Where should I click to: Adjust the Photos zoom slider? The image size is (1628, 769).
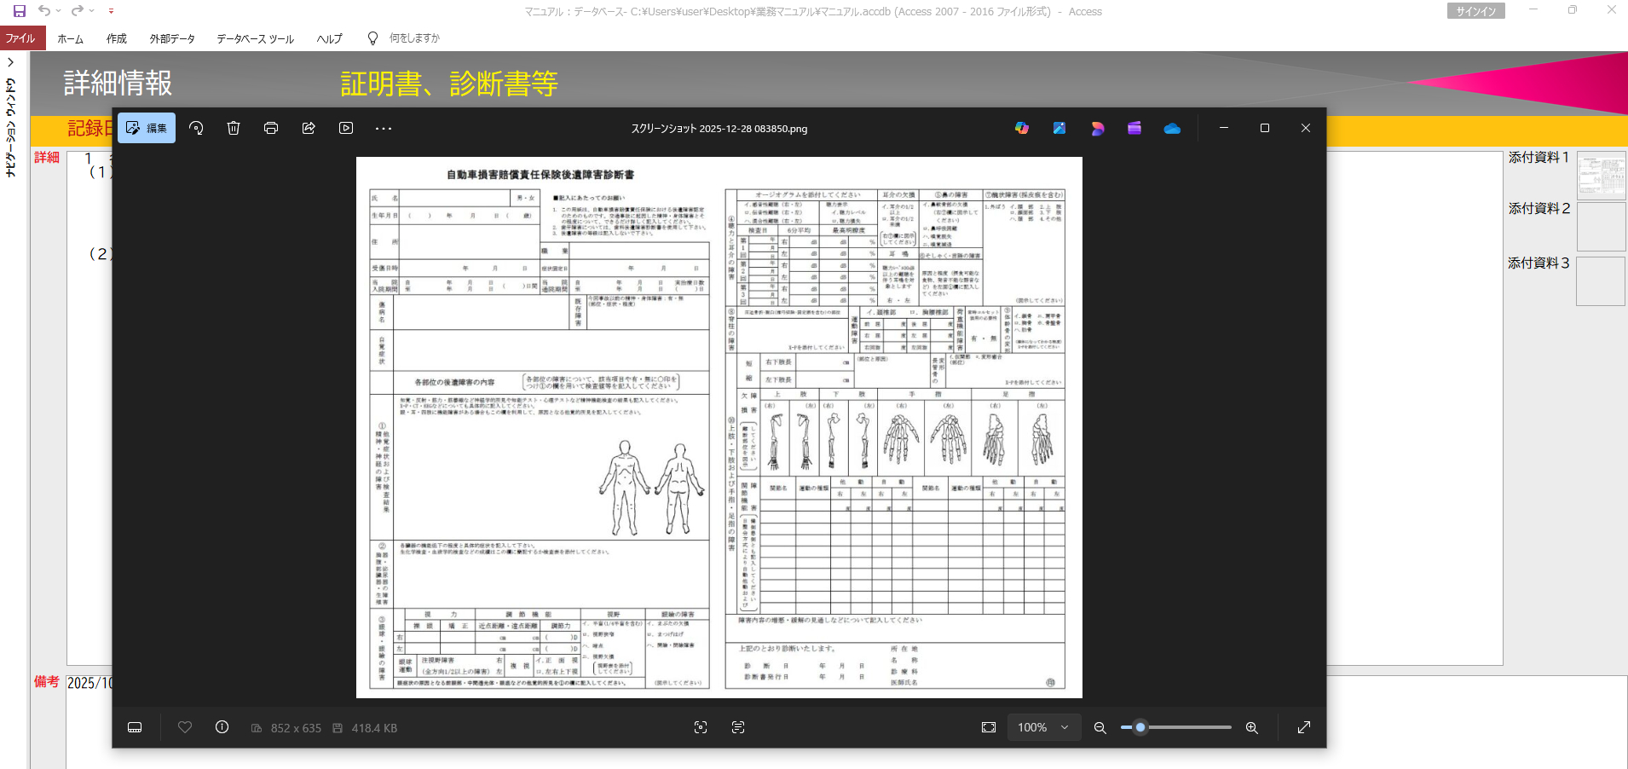pos(1176,727)
